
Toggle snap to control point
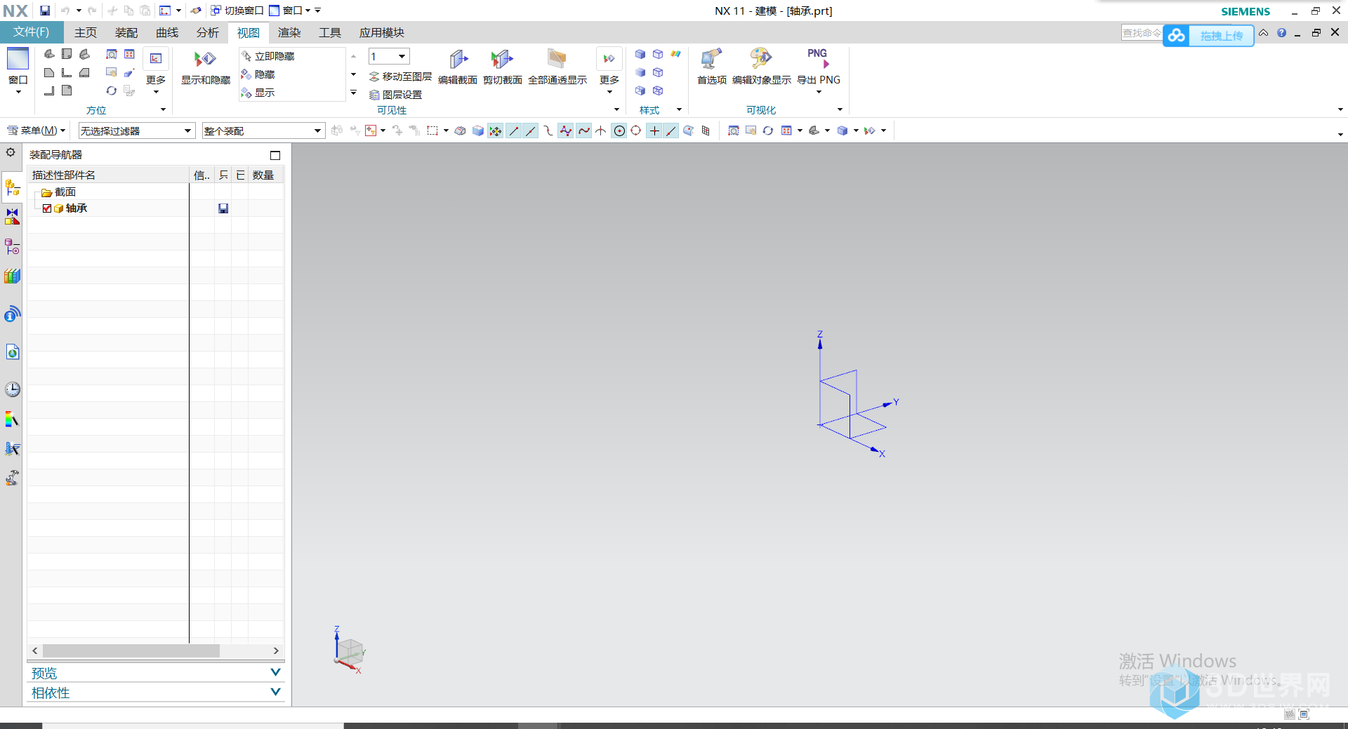click(x=548, y=131)
